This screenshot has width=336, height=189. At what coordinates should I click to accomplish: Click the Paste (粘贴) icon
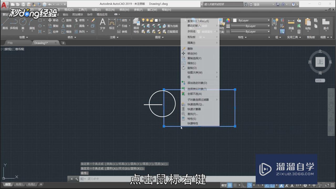pos(308,24)
